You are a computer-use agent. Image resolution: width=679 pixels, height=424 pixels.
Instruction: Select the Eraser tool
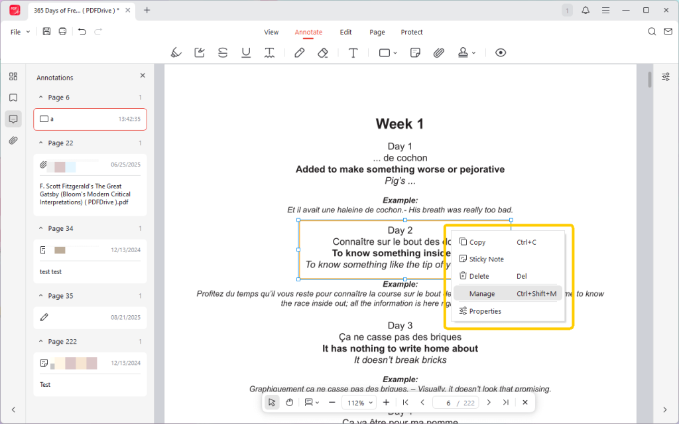(323, 52)
